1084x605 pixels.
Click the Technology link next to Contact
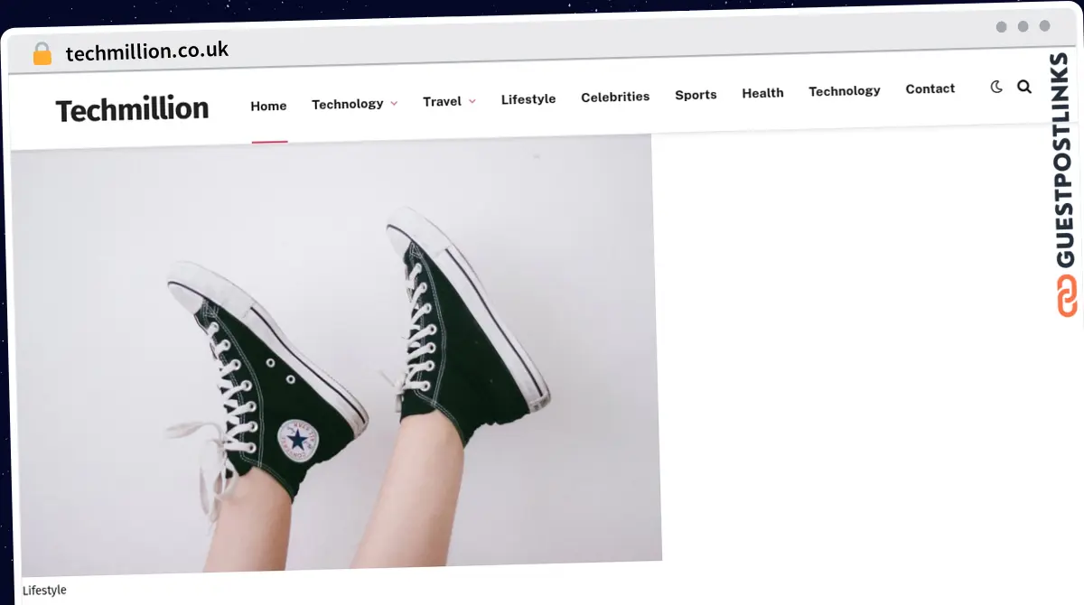click(x=844, y=90)
